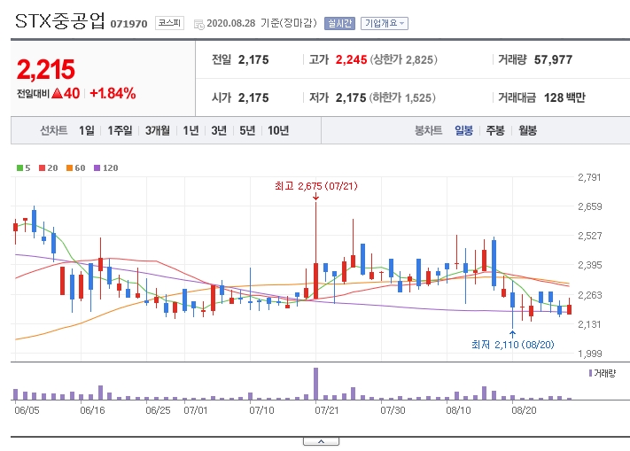Select the 1주일 line chart tab
630x451 pixels.
(x=120, y=130)
